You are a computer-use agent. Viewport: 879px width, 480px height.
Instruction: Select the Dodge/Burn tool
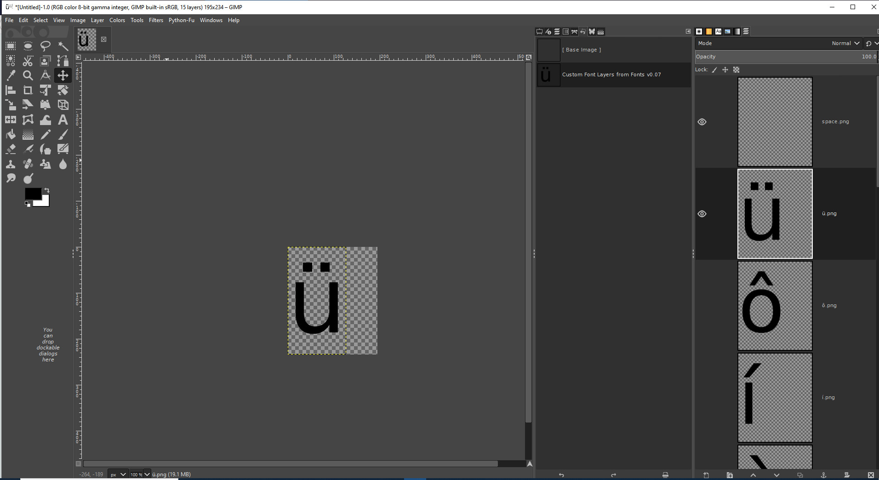28,178
